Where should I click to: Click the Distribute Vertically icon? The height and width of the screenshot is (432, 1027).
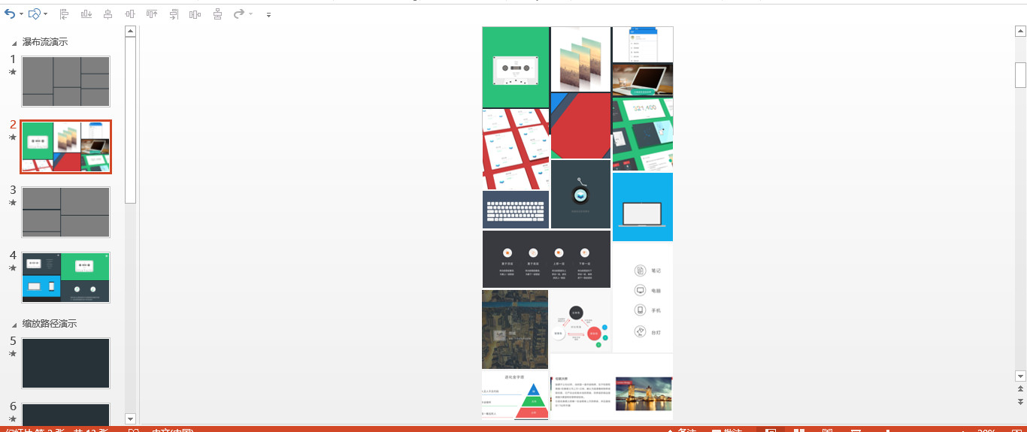[x=217, y=14]
